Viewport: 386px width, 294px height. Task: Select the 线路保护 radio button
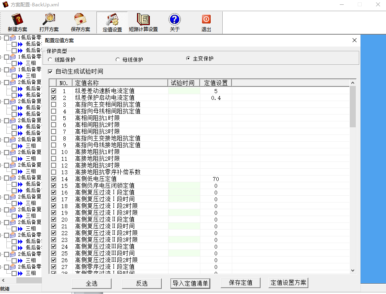pos(50,60)
